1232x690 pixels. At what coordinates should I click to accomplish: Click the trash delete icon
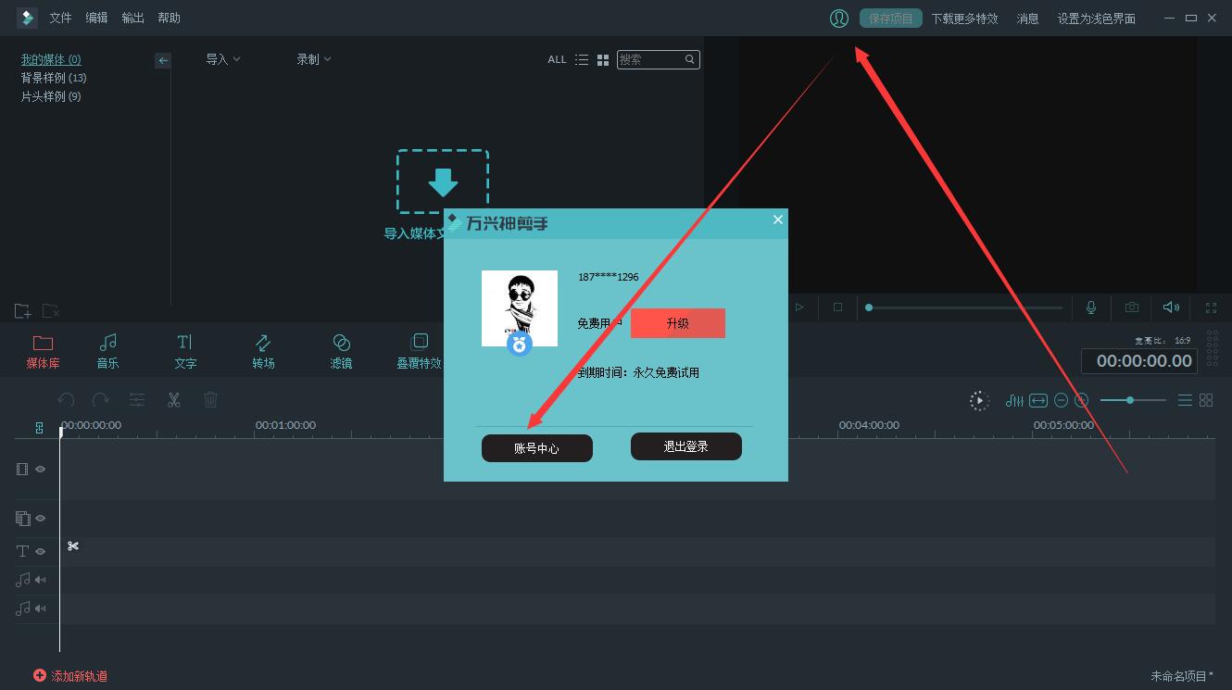[x=210, y=400]
